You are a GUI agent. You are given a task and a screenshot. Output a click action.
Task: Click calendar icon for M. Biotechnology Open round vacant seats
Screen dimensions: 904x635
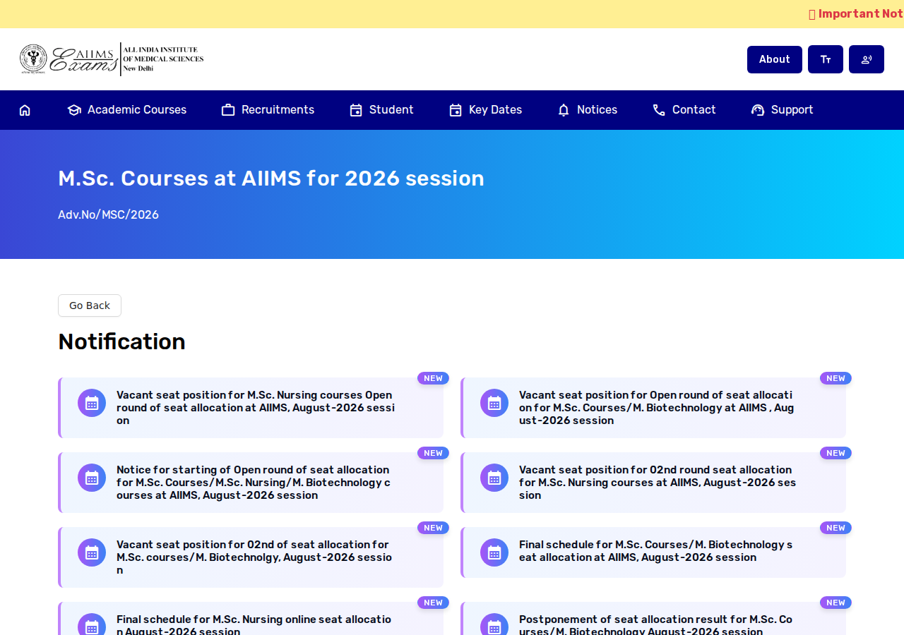pos(494,403)
